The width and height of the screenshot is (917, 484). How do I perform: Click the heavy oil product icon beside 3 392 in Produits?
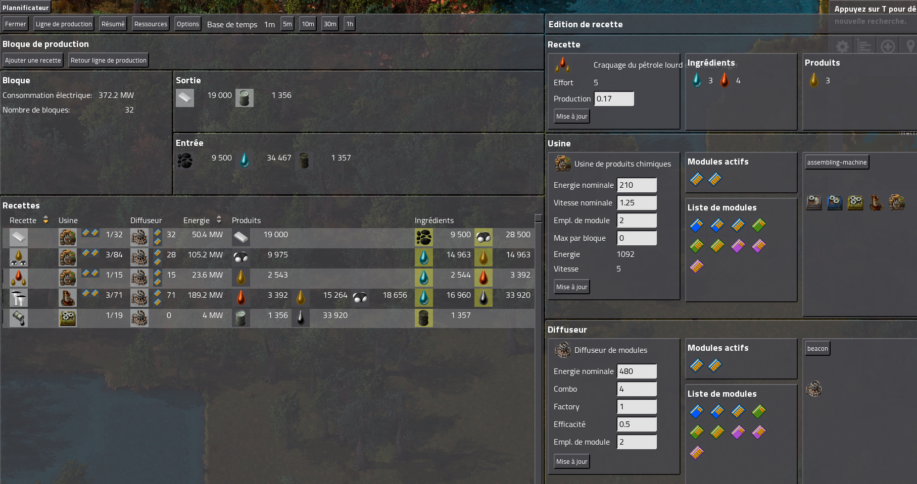click(x=241, y=298)
